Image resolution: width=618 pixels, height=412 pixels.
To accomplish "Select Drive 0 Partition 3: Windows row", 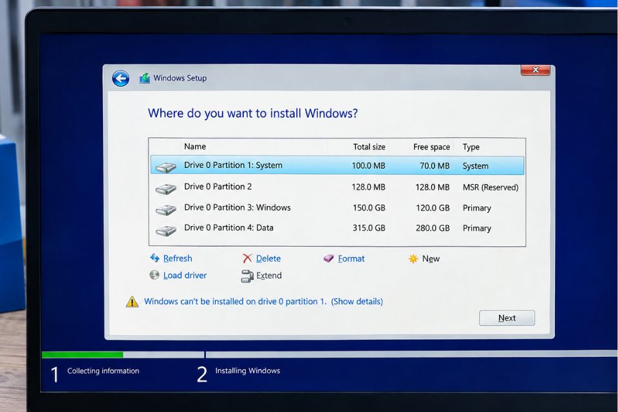I will pos(337,208).
